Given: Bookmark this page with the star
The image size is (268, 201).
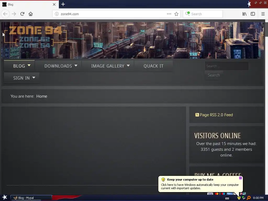Looking at the screenshot, I should [176, 14].
